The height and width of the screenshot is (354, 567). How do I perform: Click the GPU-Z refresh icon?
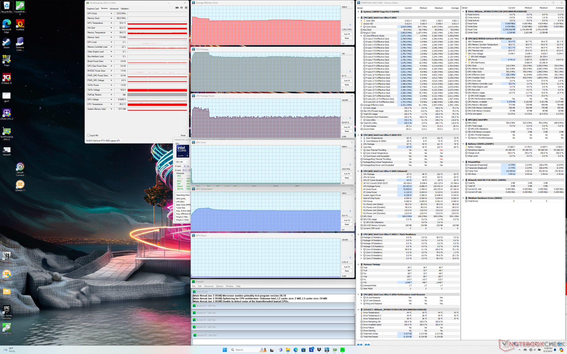[x=182, y=8]
